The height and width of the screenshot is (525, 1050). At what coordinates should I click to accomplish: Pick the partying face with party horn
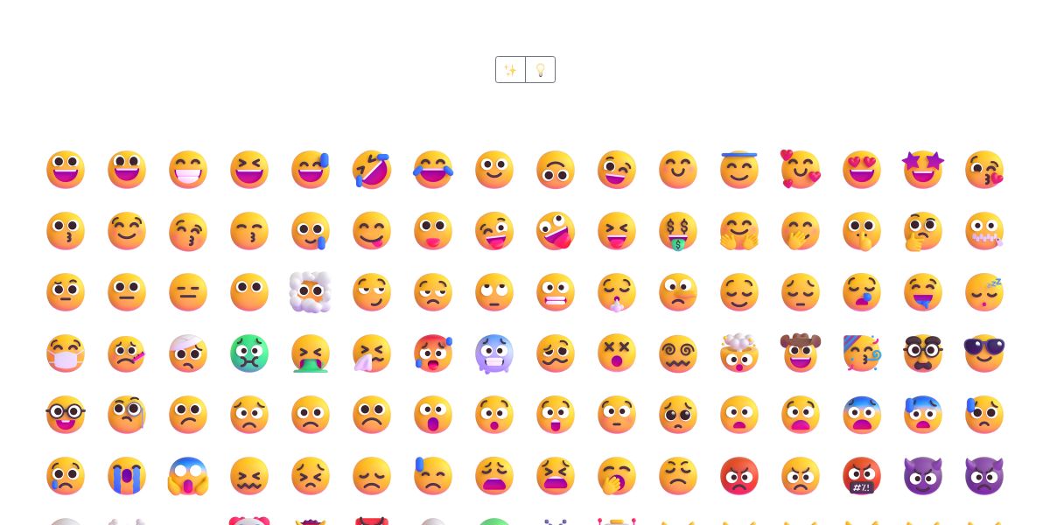(862, 353)
